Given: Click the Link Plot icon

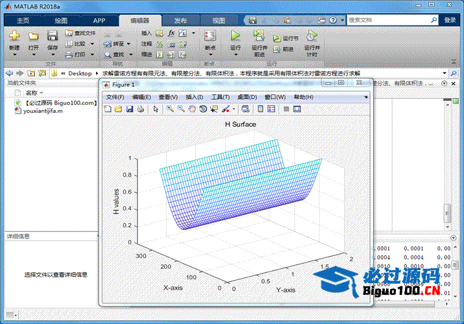Looking at the screenshot, I should (x=245, y=109).
